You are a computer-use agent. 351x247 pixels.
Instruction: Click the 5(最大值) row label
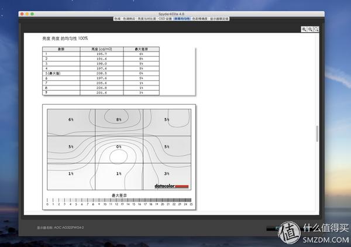[53, 73]
